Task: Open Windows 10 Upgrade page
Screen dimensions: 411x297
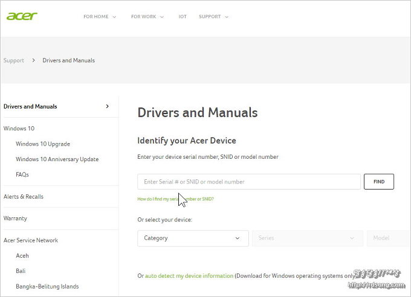Action: [43, 144]
